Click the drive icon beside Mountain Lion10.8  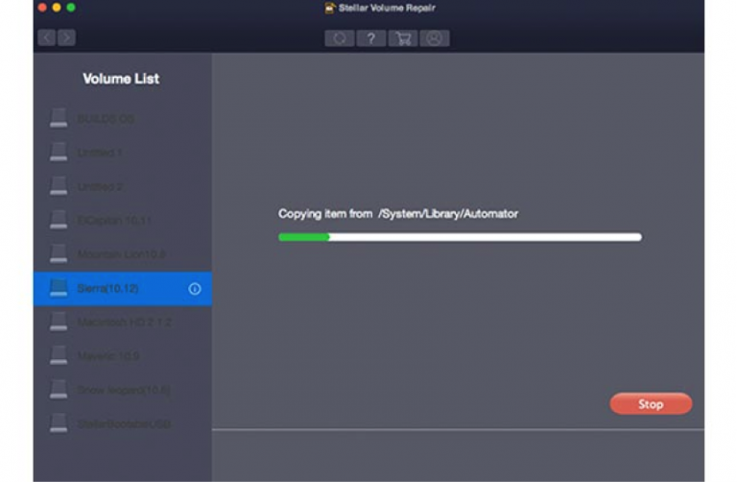(59, 253)
